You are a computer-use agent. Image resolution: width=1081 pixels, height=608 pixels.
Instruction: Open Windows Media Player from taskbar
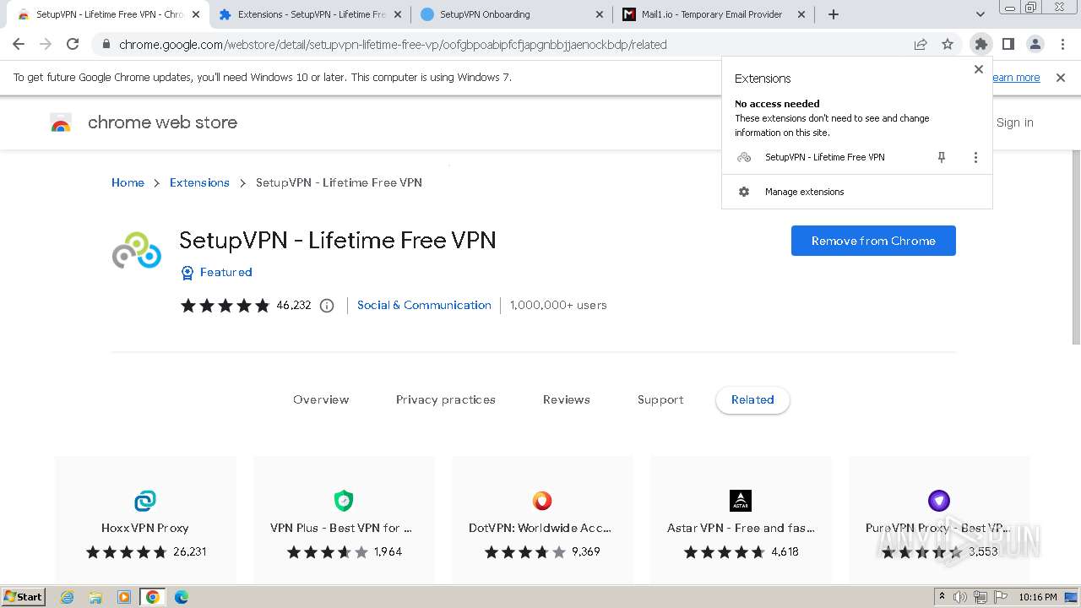point(123,597)
